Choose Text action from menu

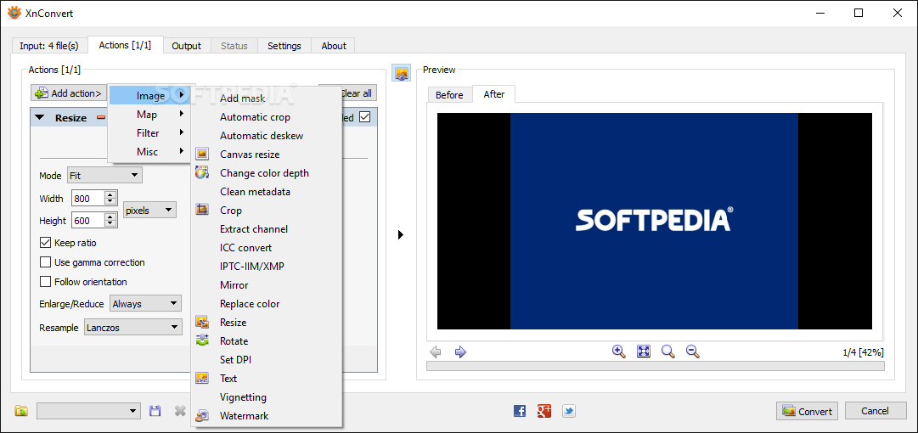click(267, 379)
